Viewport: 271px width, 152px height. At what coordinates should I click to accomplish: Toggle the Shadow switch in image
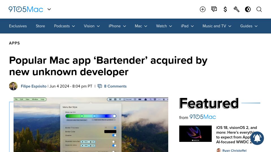pos(114,135)
